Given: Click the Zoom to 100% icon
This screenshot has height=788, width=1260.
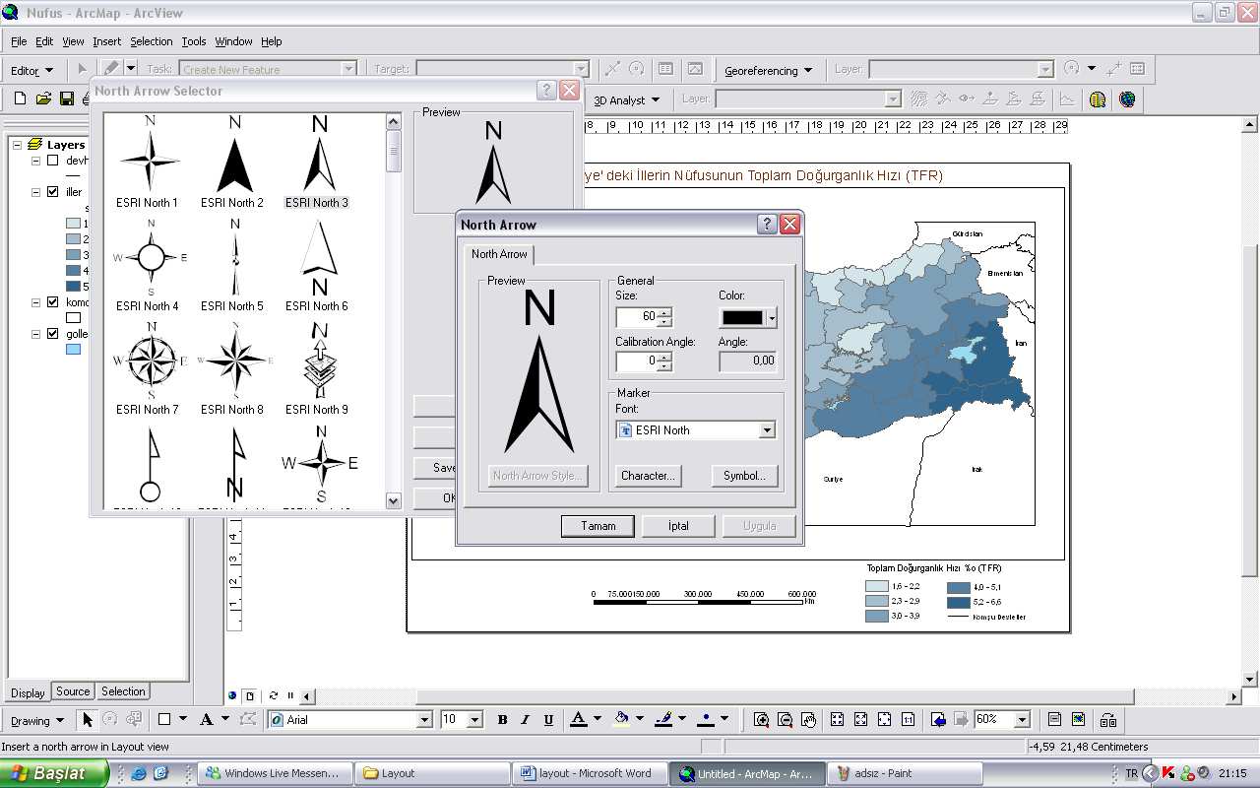Looking at the screenshot, I should pyautogui.click(x=909, y=720).
